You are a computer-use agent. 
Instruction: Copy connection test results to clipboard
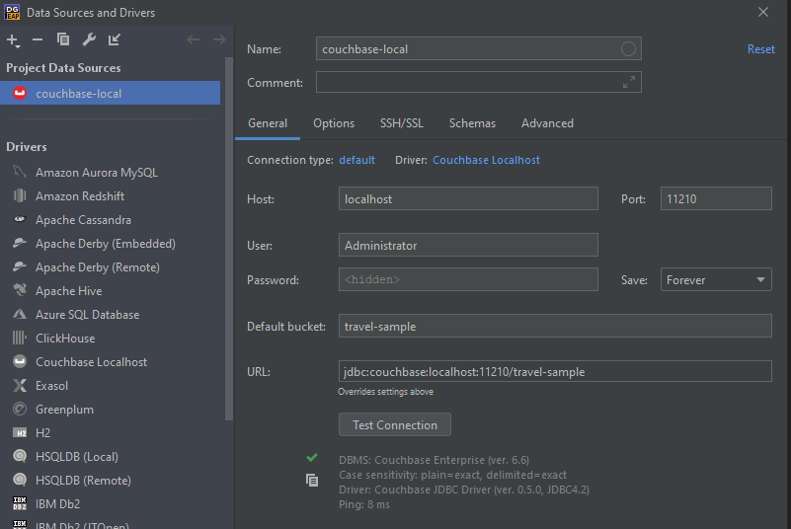[x=312, y=480]
